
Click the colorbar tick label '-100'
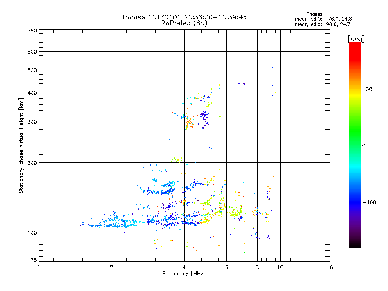pos(370,202)
